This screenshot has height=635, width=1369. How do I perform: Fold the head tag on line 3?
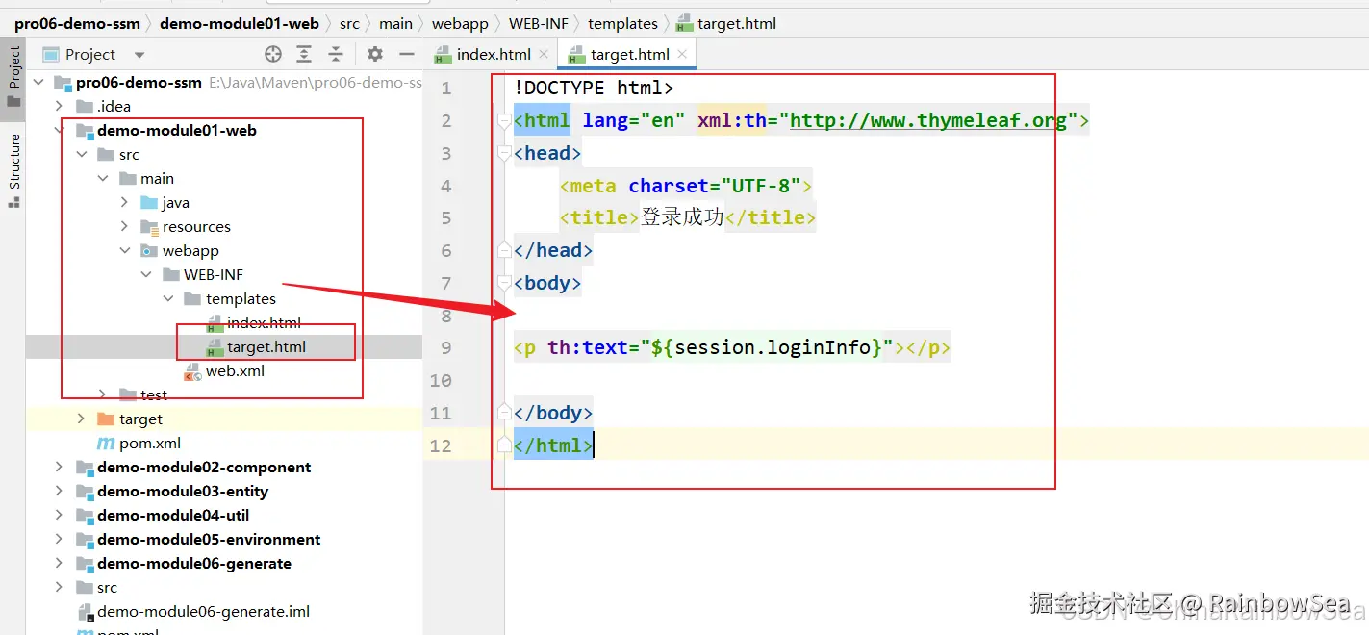click(x=503, y=153)
